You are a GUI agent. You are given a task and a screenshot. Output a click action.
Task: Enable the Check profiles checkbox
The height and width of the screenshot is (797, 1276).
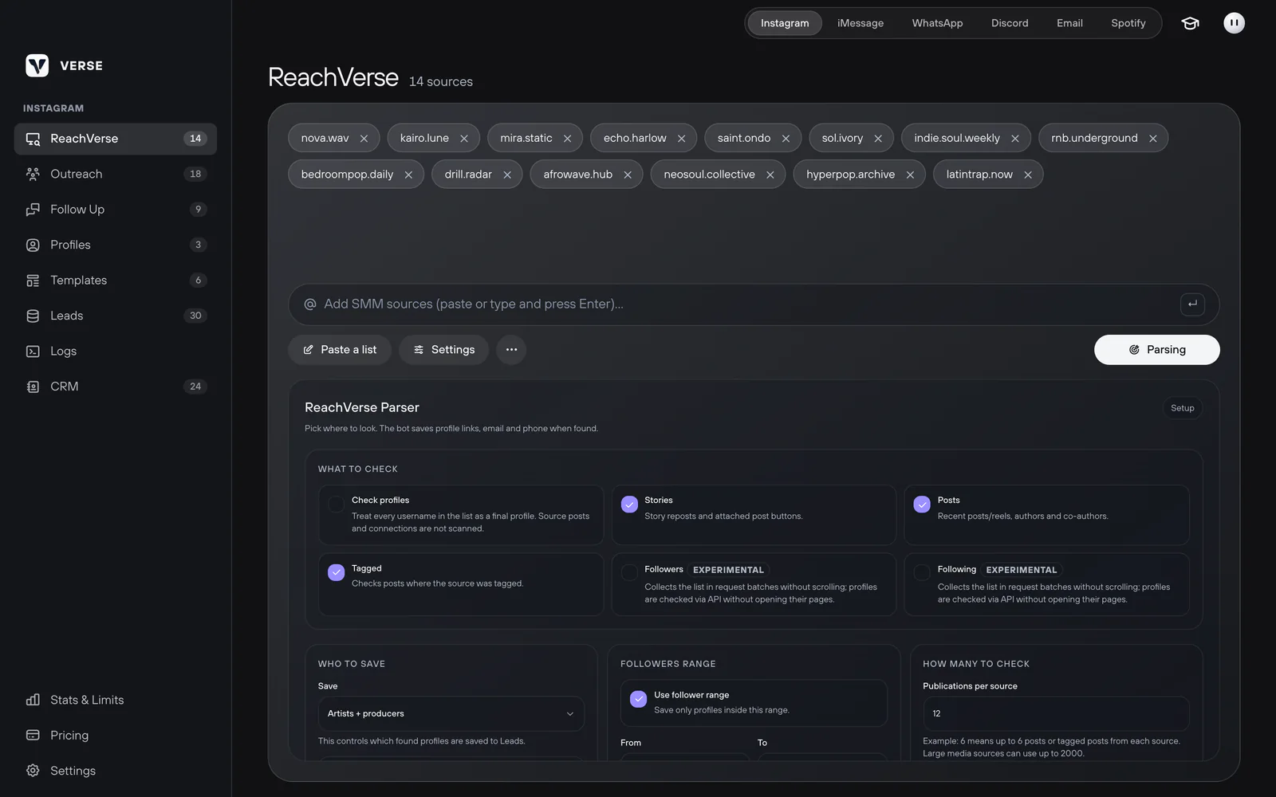point(336,505)
